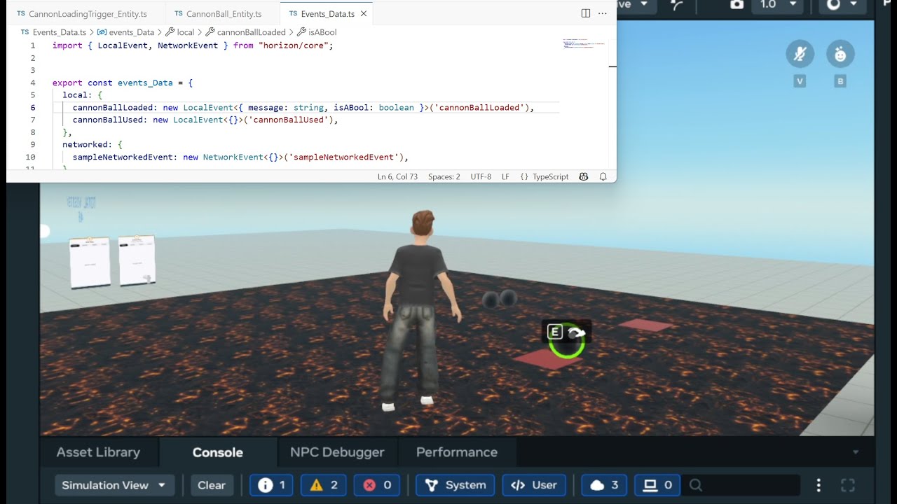The height and width of the screenshot is (504, 897).
Task: Close the Events_Data.ts tab
Action: click(x=363, y=13)
